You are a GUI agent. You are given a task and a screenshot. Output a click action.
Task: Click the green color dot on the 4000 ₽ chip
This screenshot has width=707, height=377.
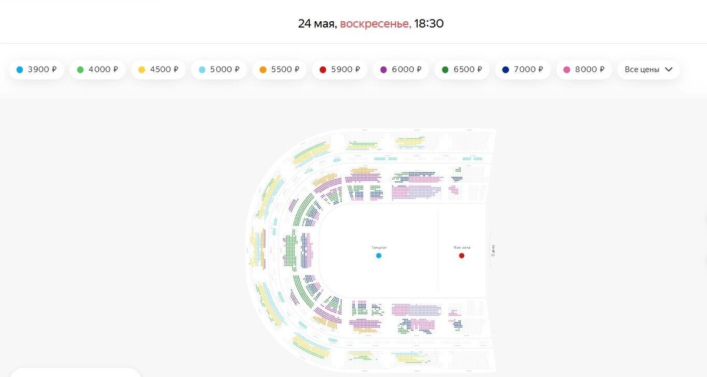[x=82, y=69]
